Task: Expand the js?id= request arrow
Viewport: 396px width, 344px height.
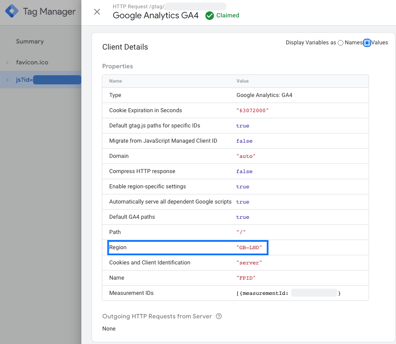Action: (x=7, y=80)
